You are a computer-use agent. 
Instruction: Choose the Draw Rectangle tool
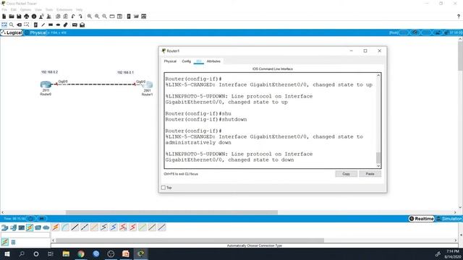pos(51,25)
